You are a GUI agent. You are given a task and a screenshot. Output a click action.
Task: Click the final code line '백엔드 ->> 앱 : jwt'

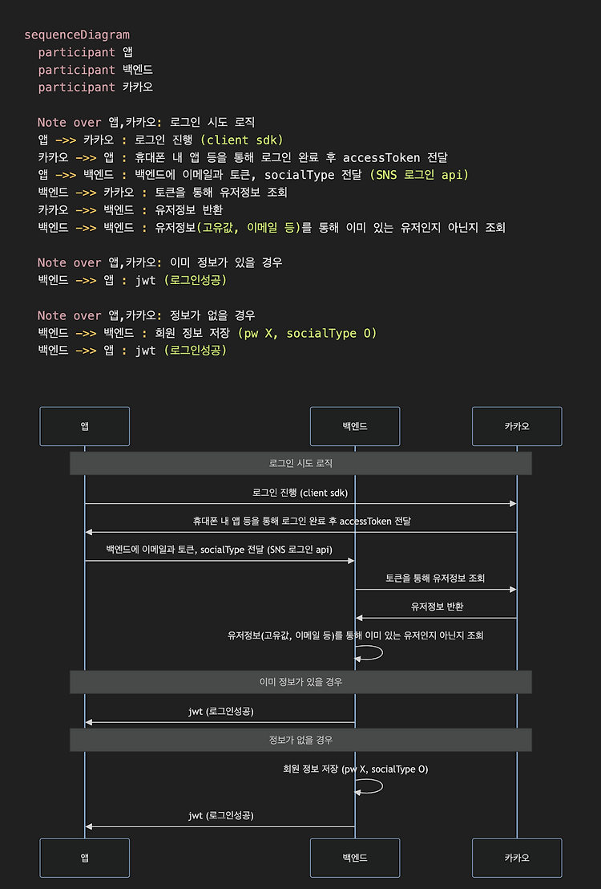tap(132, 351)
